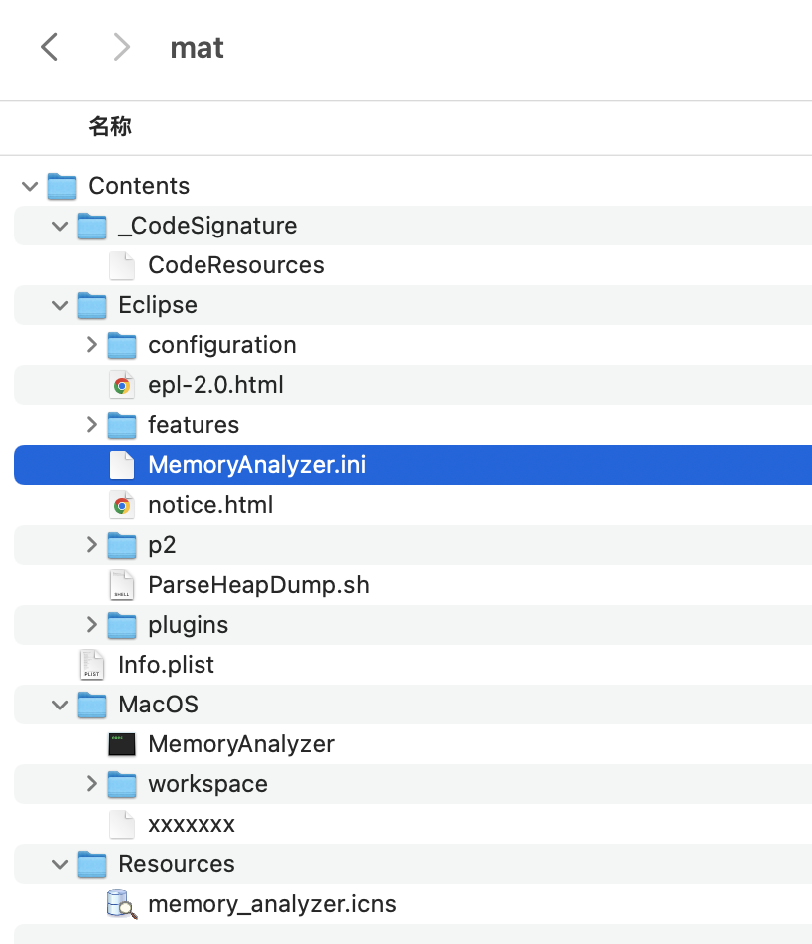Collapse the MacOS folder
The image size is (812, 944).
(x=59, y=705)
